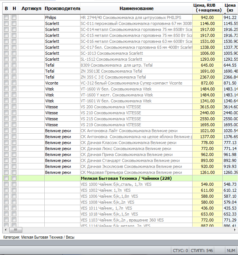Select HR 2744/40 Соковыжималка для цитрусовых PHILIPS
This screenshot has width=238, height=255.
131,17
